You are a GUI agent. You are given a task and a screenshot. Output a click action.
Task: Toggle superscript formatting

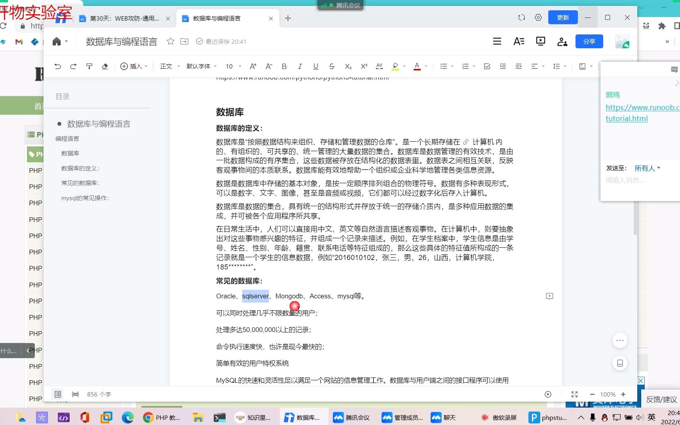click(364, 66)
